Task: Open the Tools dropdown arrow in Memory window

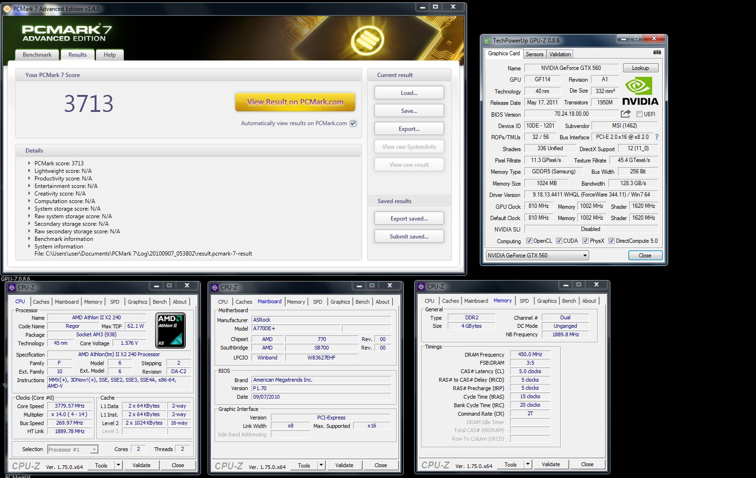Action: click(x=528, y=464)
